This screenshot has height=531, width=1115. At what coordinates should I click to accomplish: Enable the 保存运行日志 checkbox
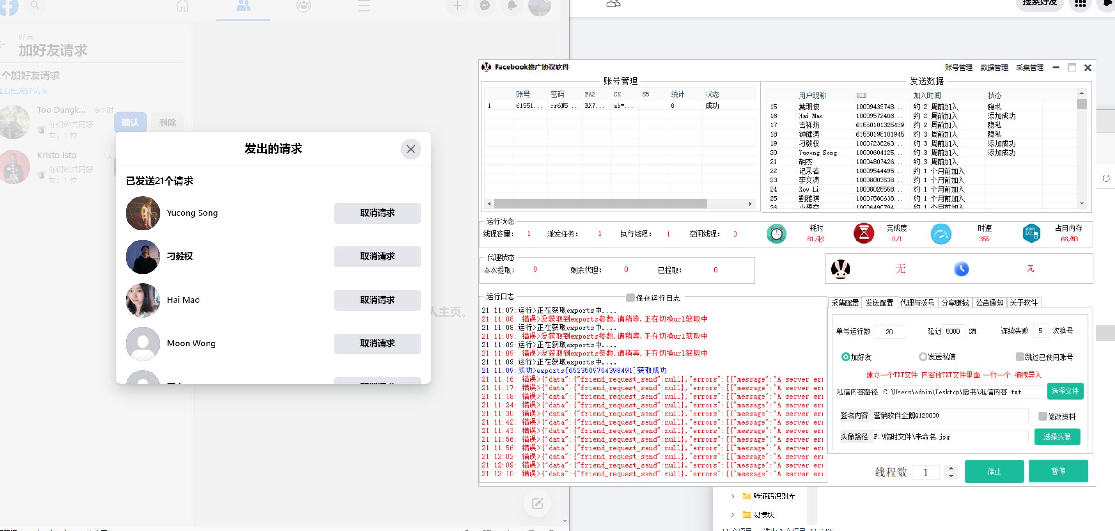click(630, 298)
